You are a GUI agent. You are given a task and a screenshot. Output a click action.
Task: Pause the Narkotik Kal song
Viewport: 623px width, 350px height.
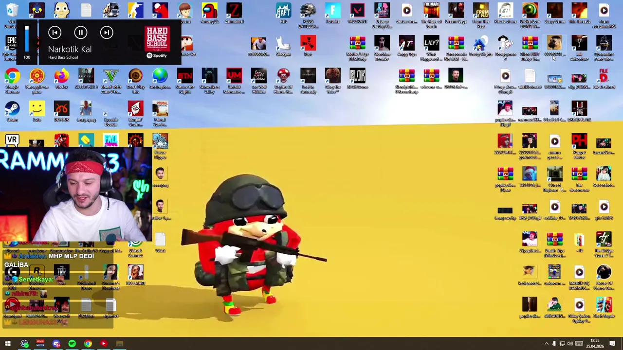pos(81,33)
